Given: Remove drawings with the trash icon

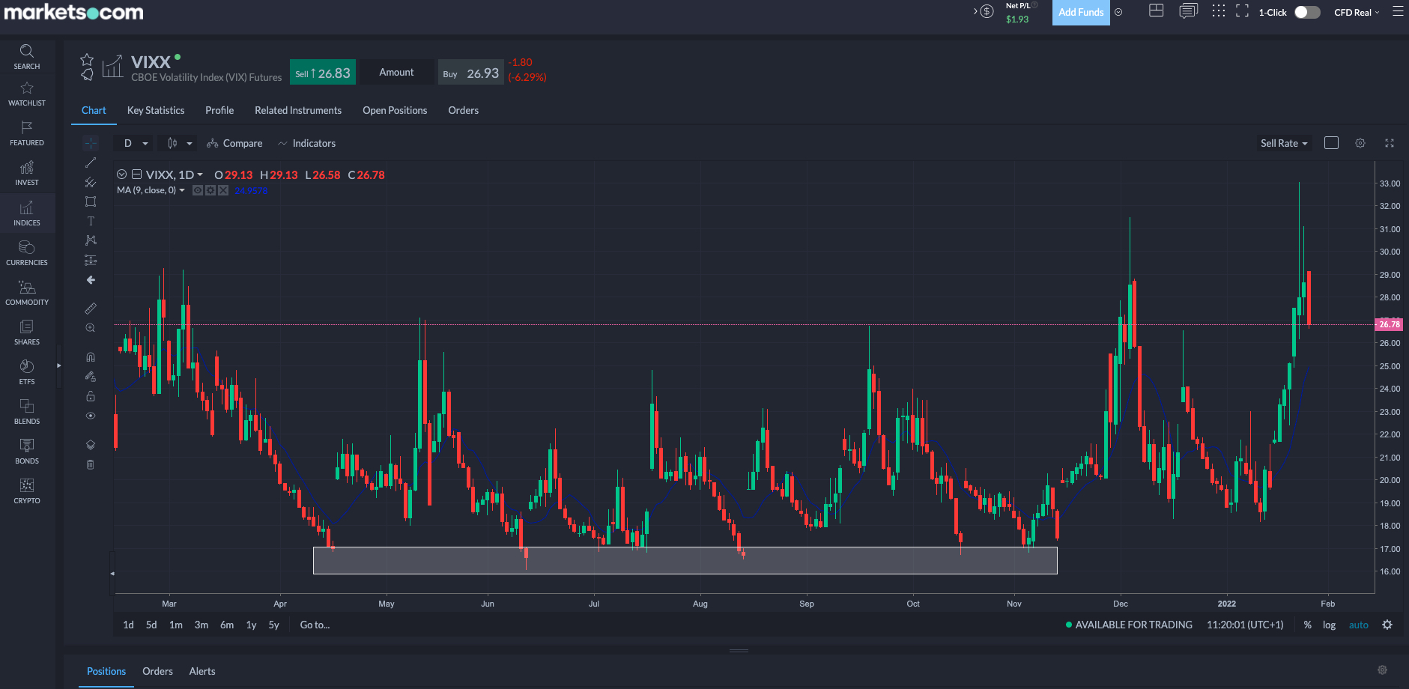Looking at the screenshot, I should coord(91,464).
